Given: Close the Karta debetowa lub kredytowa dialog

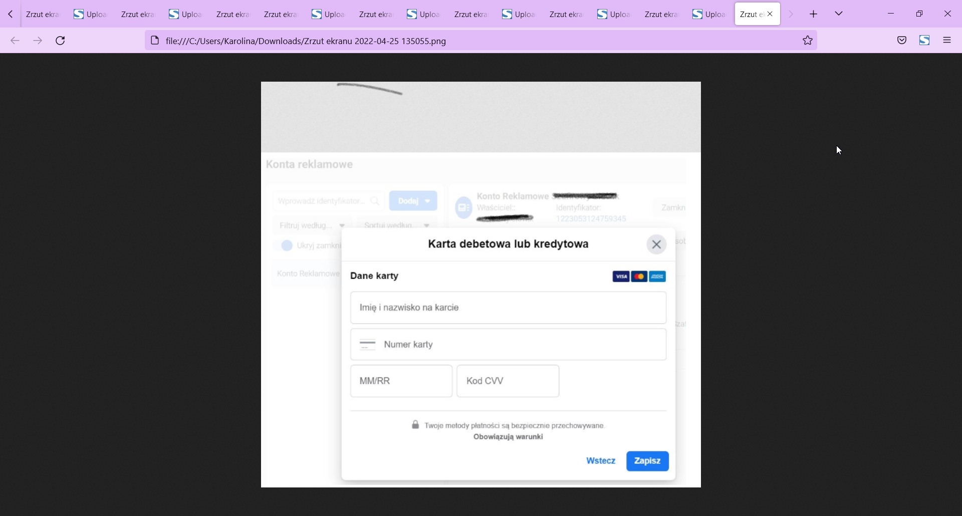Looking at the screenshot, I should [x=656, y=244].
